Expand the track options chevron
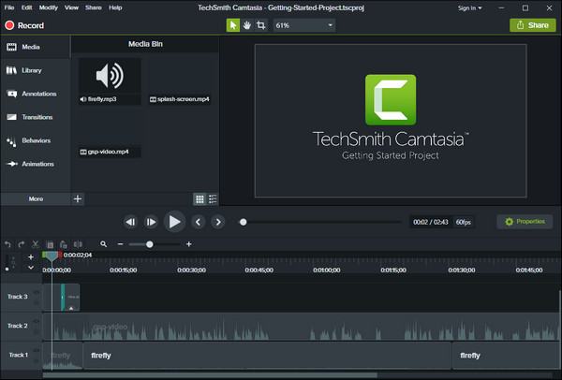 click(x=31, y=268)
